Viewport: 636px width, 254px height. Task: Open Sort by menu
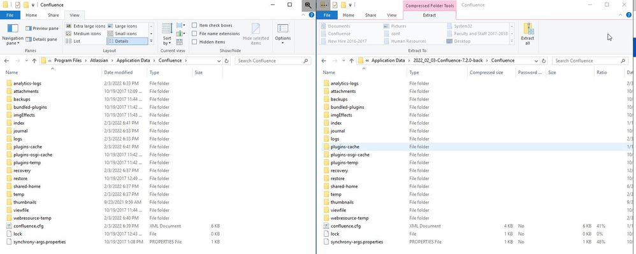[x=167, y=34]
